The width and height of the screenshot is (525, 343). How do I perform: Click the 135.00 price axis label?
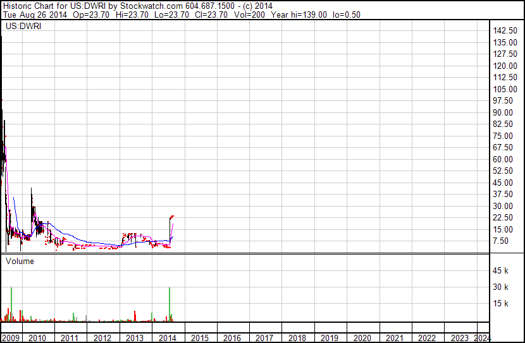point(505,42)
